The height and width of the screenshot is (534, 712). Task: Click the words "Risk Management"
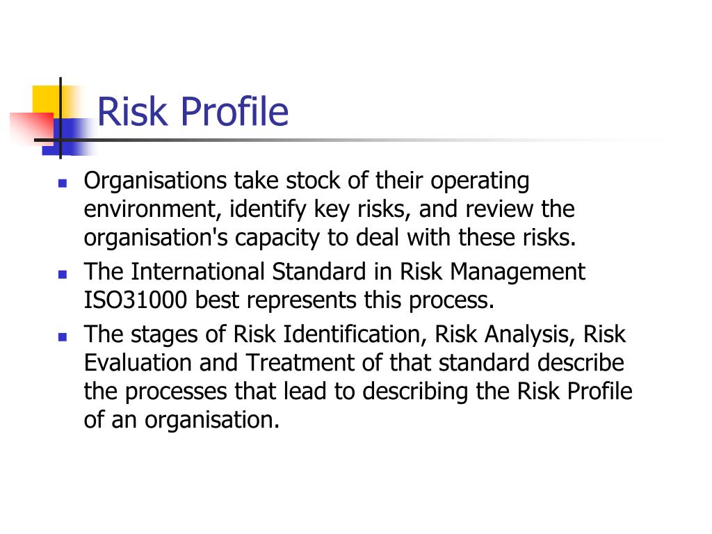[492, 273]
